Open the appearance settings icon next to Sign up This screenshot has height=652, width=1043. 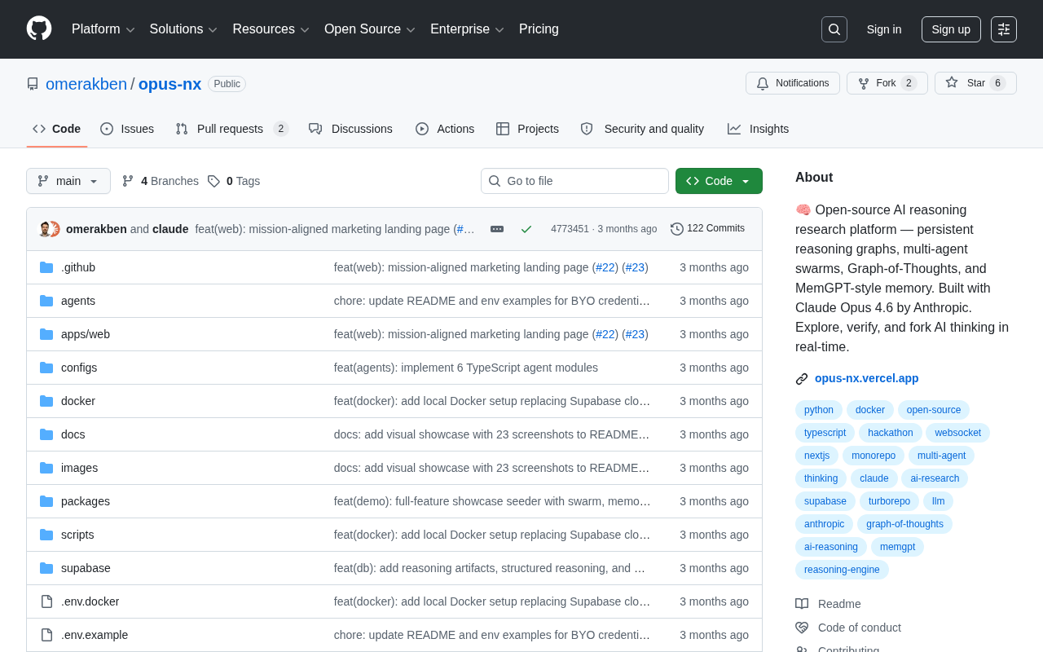[1004, 29]
